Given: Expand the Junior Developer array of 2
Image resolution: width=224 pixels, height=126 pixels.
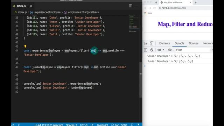Looking at the screenshot, I should point(172,61).
